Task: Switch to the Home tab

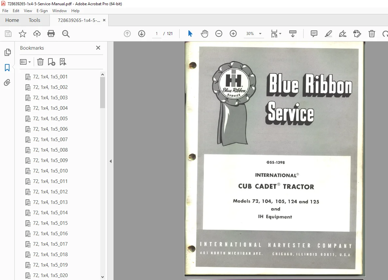Action: click(x=12, y=20)
